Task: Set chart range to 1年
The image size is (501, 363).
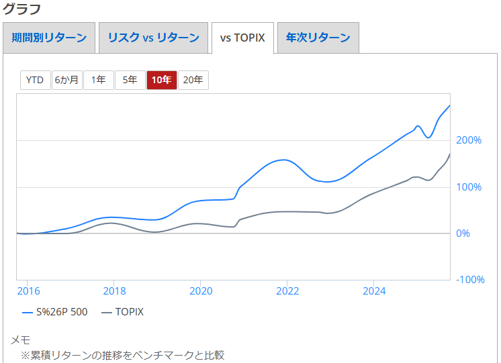Action: click(x=98, y=81)
